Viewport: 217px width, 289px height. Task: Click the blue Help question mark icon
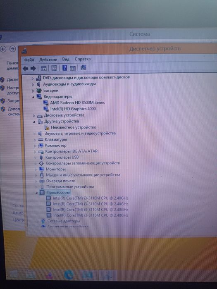[64, 68]
